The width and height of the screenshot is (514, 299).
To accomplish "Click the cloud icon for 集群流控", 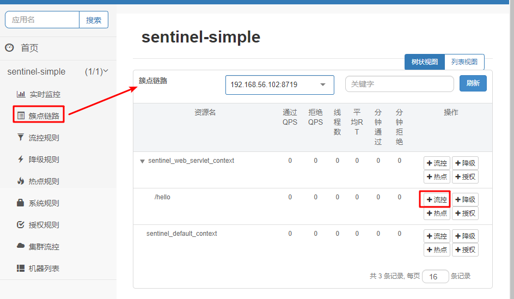I will (21, 246).
